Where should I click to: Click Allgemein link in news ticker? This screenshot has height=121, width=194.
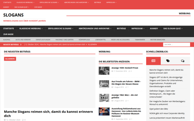[92, 45]
